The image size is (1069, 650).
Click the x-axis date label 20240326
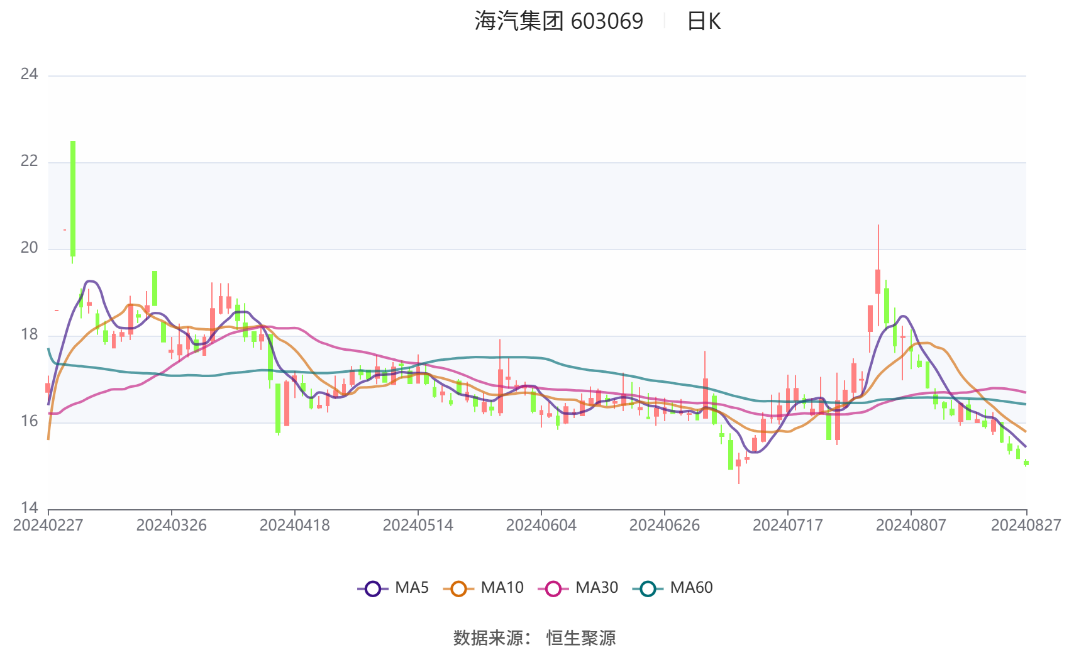(x=171, y=526)
